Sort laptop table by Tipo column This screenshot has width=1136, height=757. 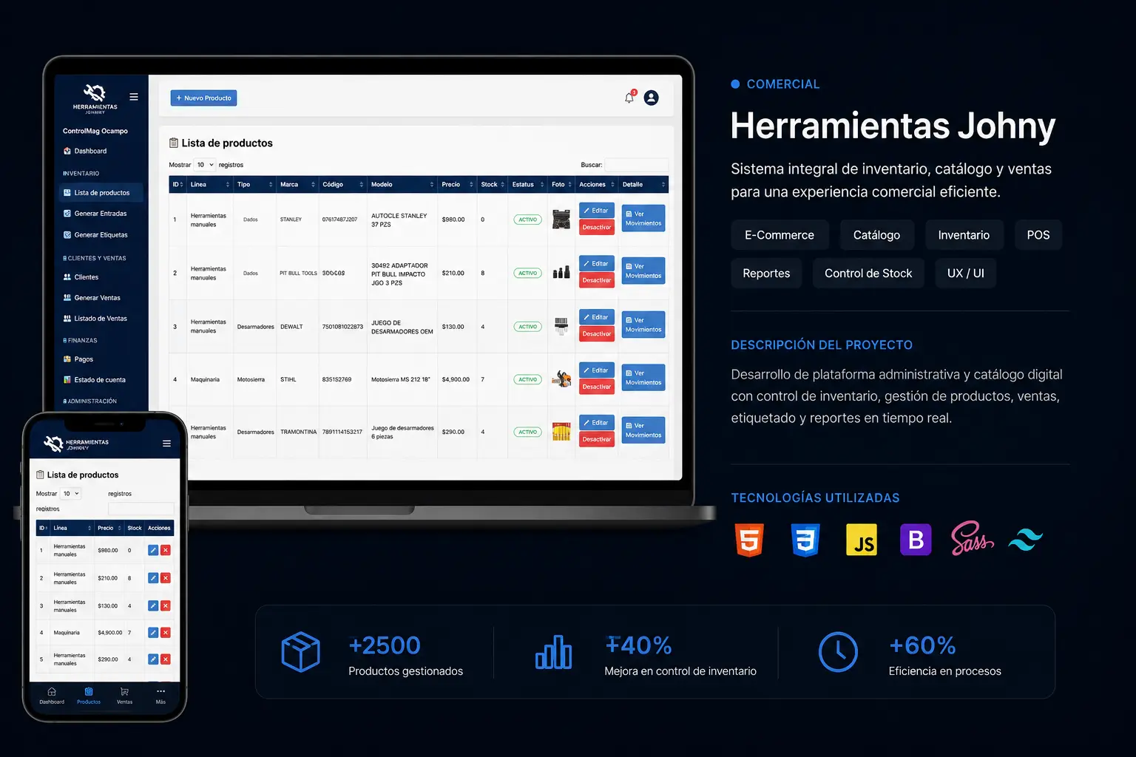(x=254, y=185)
